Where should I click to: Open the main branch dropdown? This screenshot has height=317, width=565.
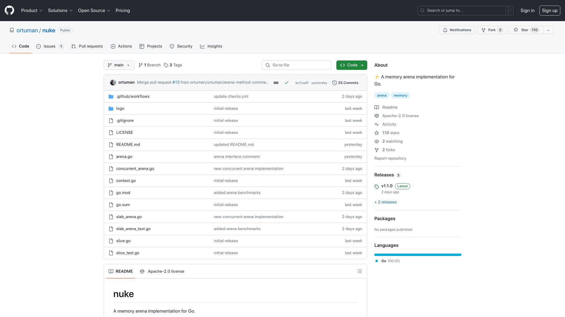(119, 65)
